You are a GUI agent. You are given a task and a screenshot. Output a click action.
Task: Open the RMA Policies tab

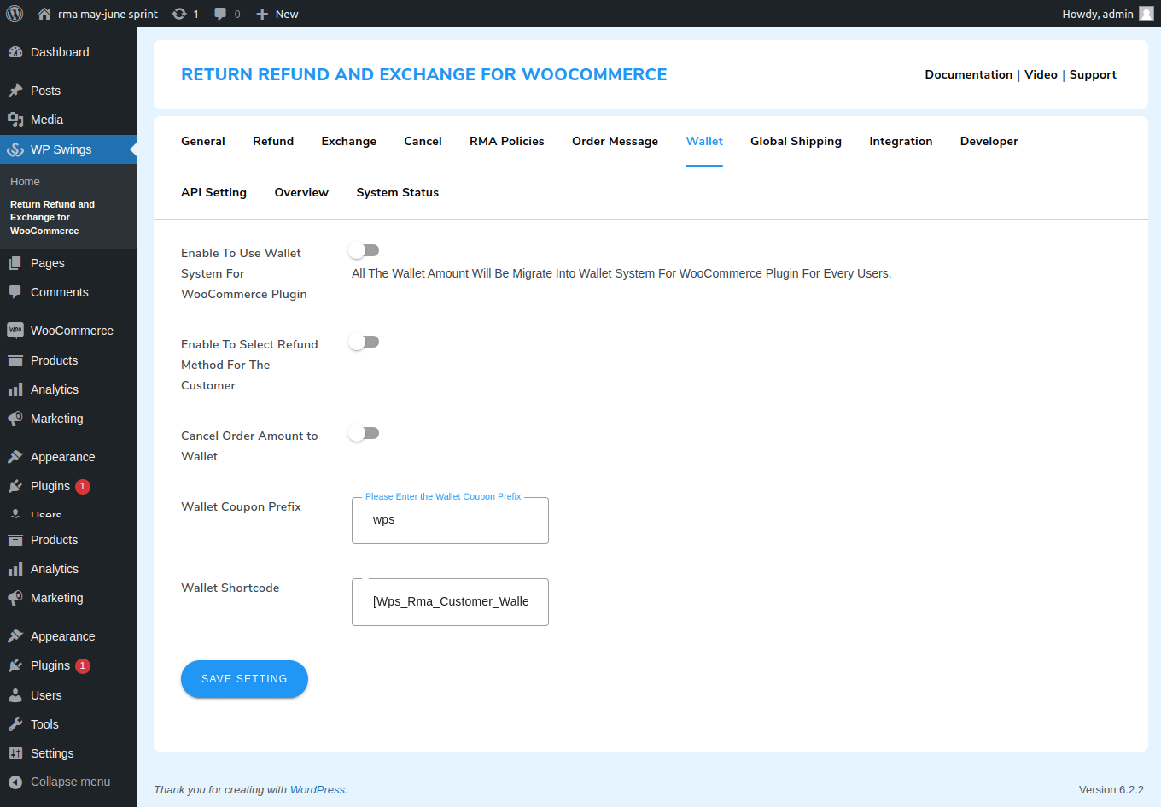pos(507,141)
